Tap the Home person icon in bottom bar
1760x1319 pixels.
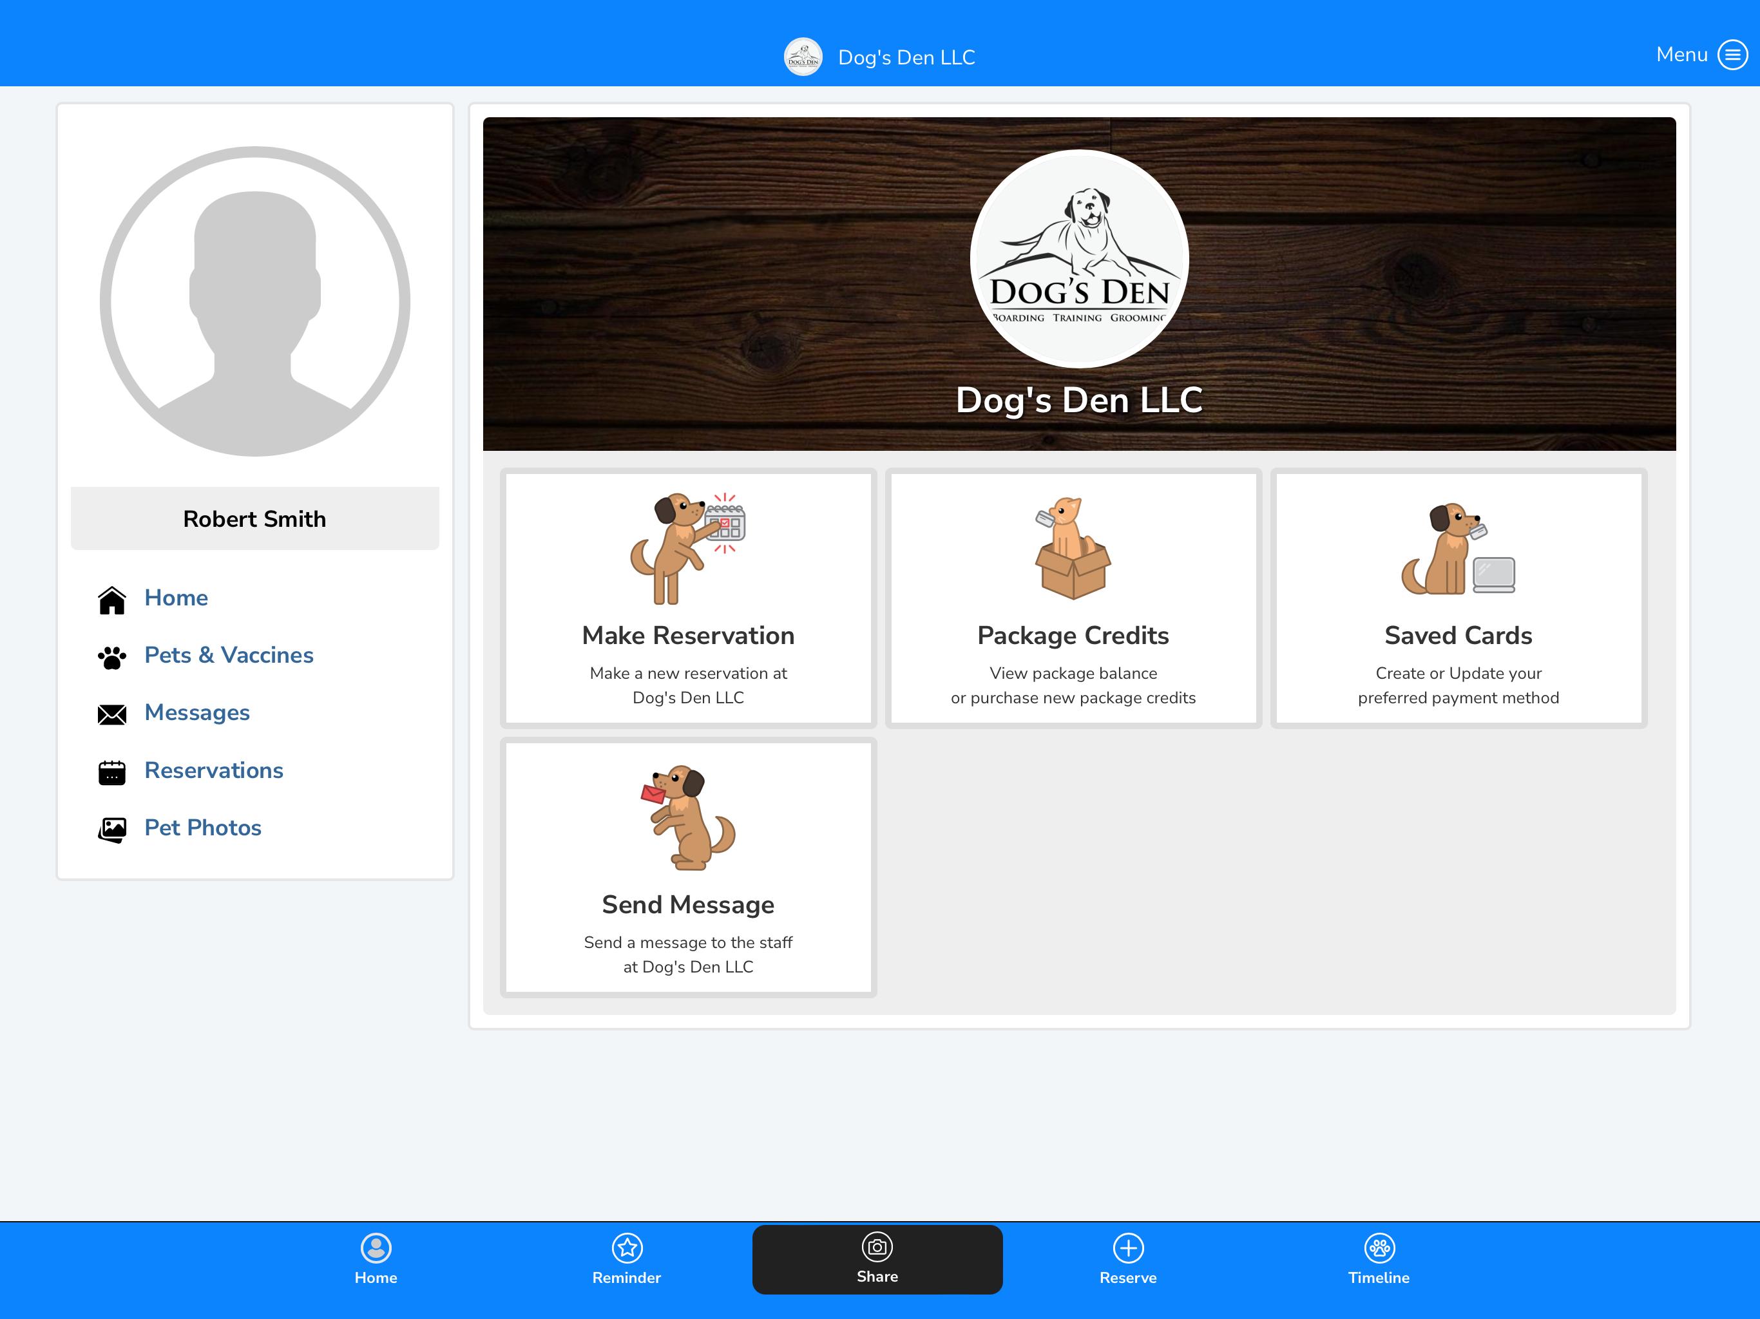[376, 1248]
